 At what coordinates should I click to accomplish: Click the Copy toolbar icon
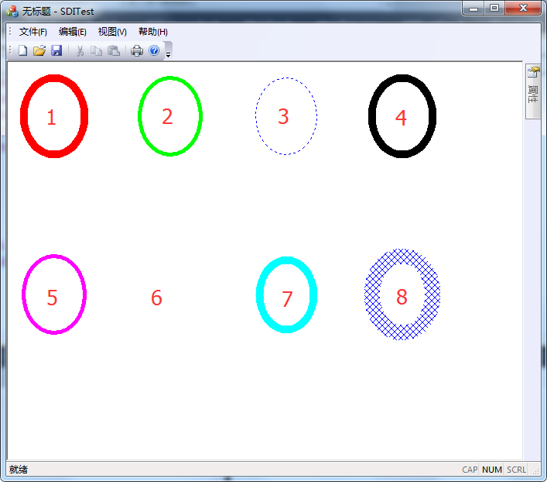coord(96,50)
